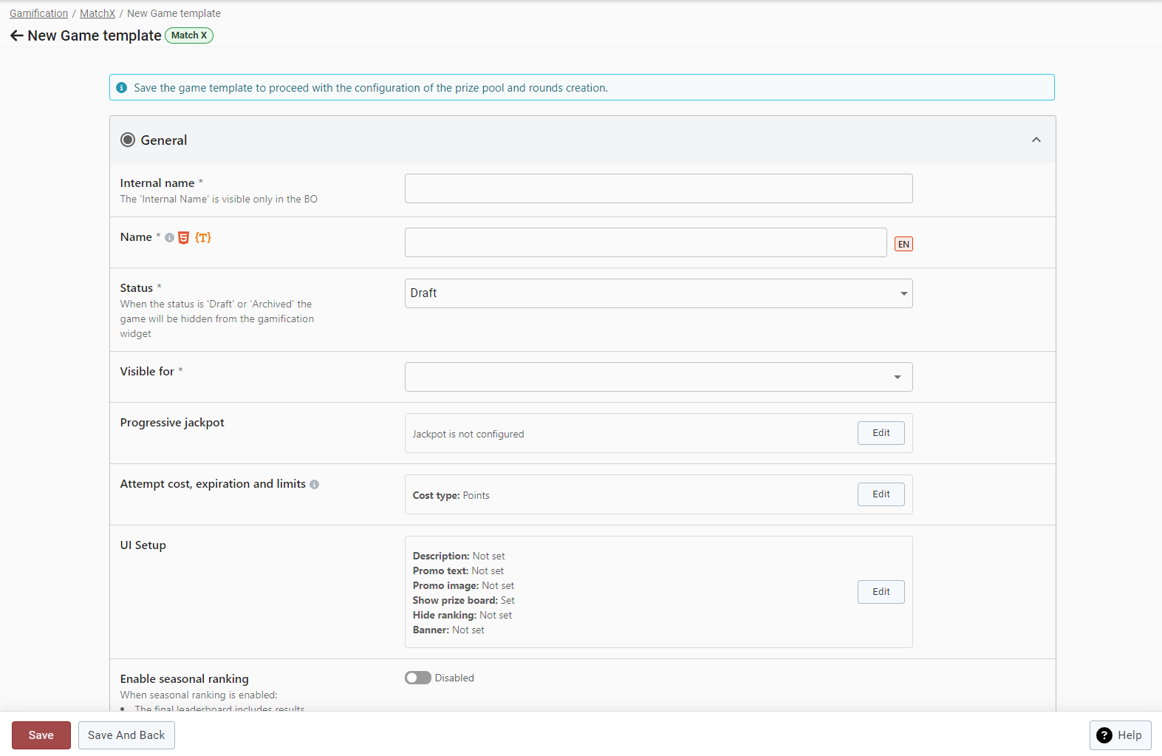
Task: Click info icon beside Attempt cost label
Action: pyautogui.click(x=315, y=485)
